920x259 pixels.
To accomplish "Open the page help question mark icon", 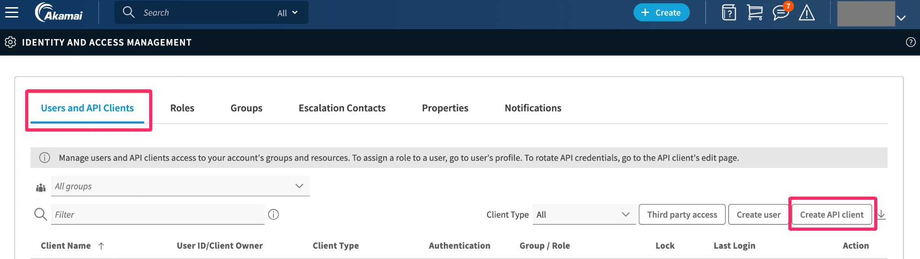I will [911, 42].
